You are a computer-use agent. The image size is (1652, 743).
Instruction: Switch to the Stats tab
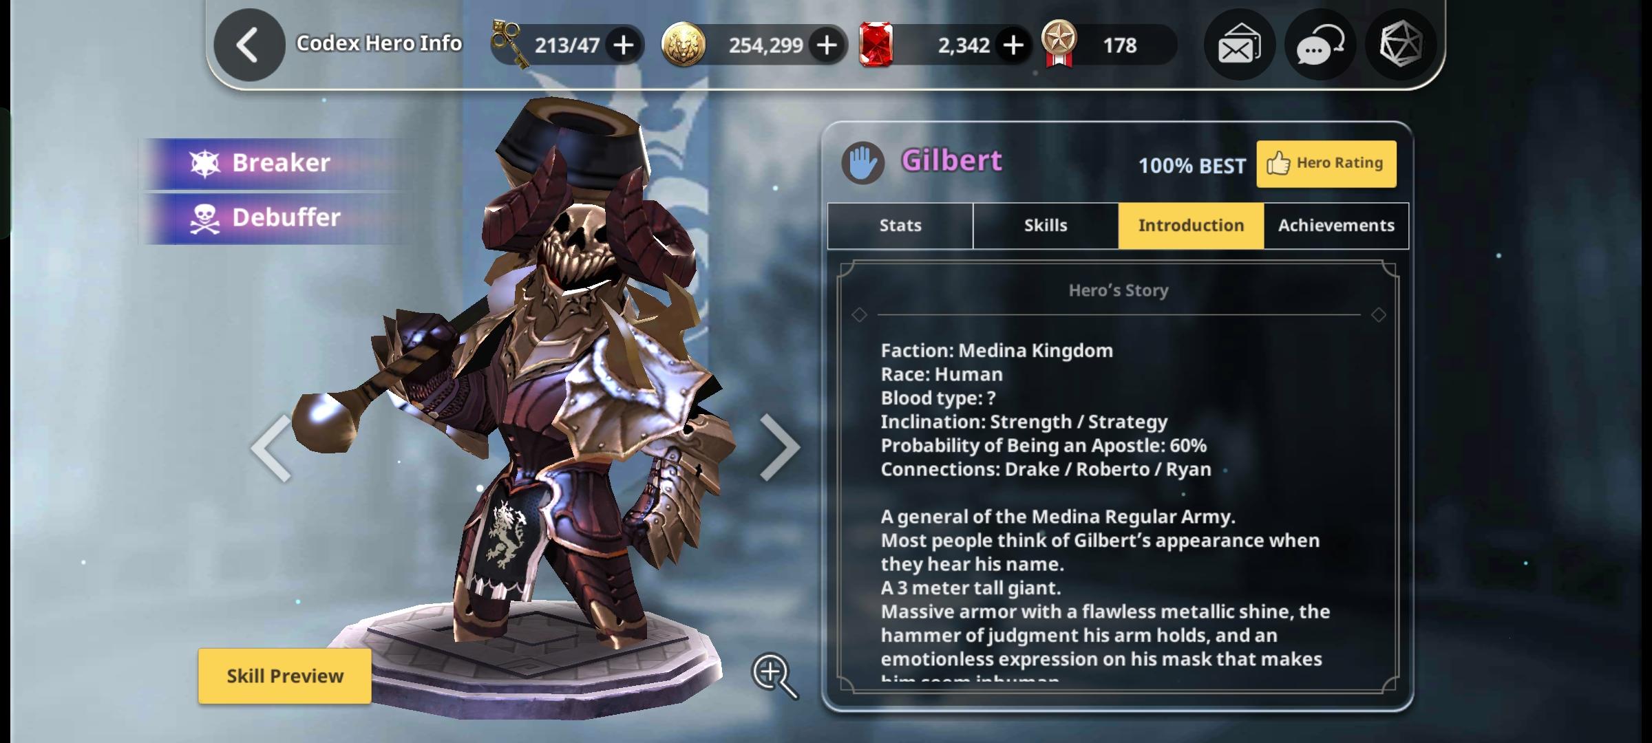[x=900, y=226]
